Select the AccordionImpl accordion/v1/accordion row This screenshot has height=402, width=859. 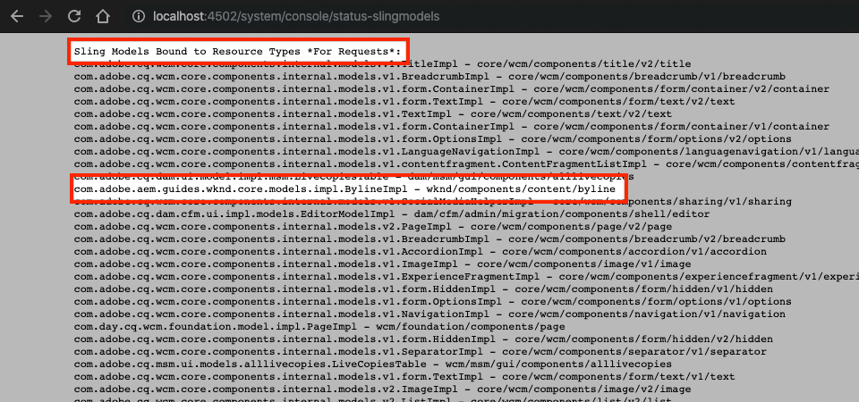tap(421, 252)
